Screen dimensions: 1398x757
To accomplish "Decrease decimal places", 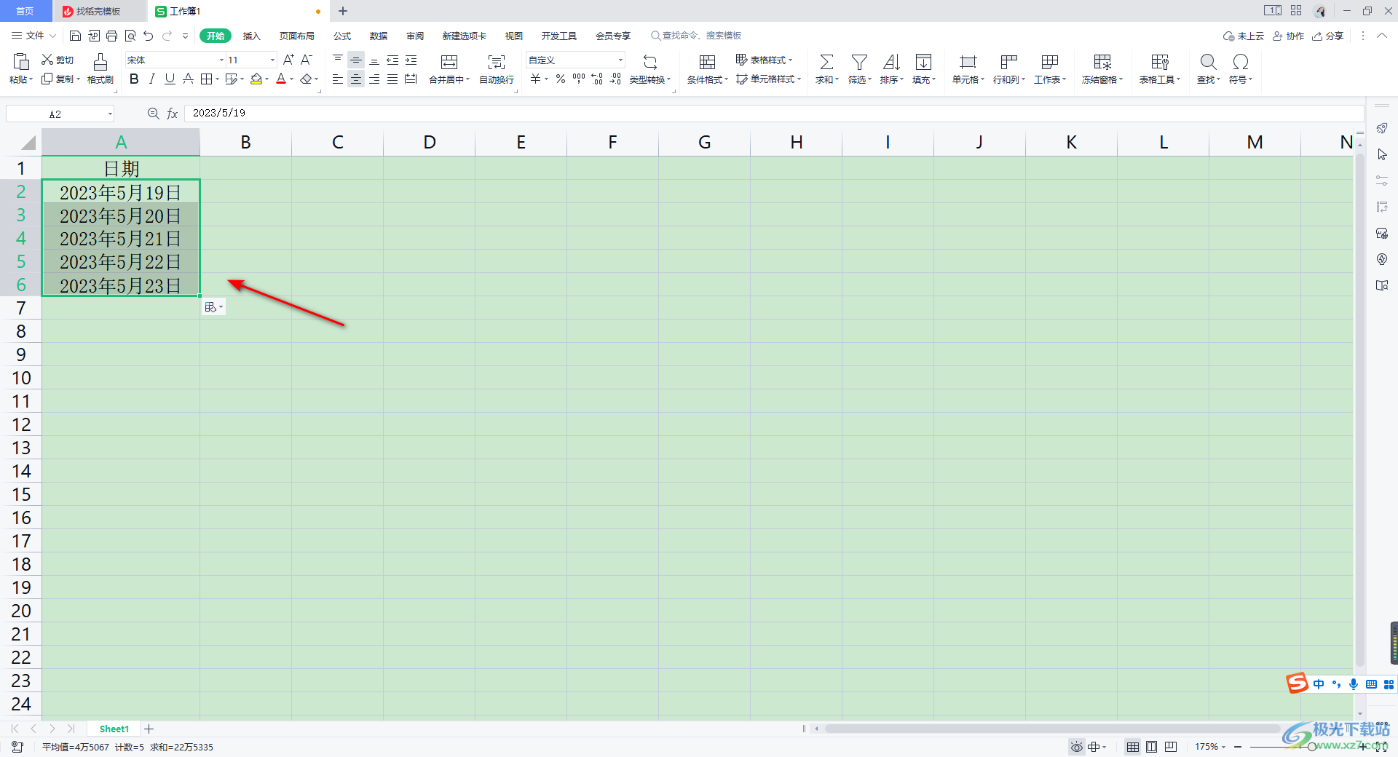I will (615, 79).
